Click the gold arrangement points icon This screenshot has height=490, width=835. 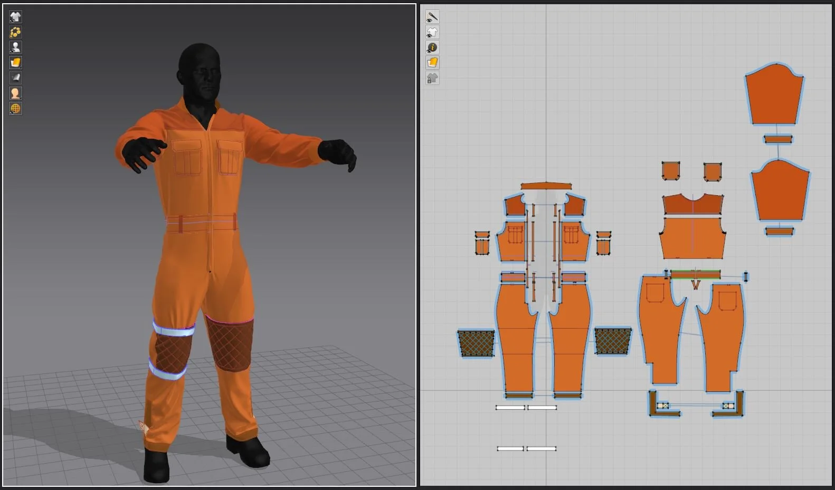tap(15, 32)
